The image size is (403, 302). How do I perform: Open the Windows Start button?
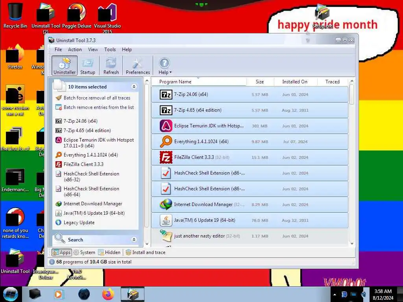click(10, 294)
